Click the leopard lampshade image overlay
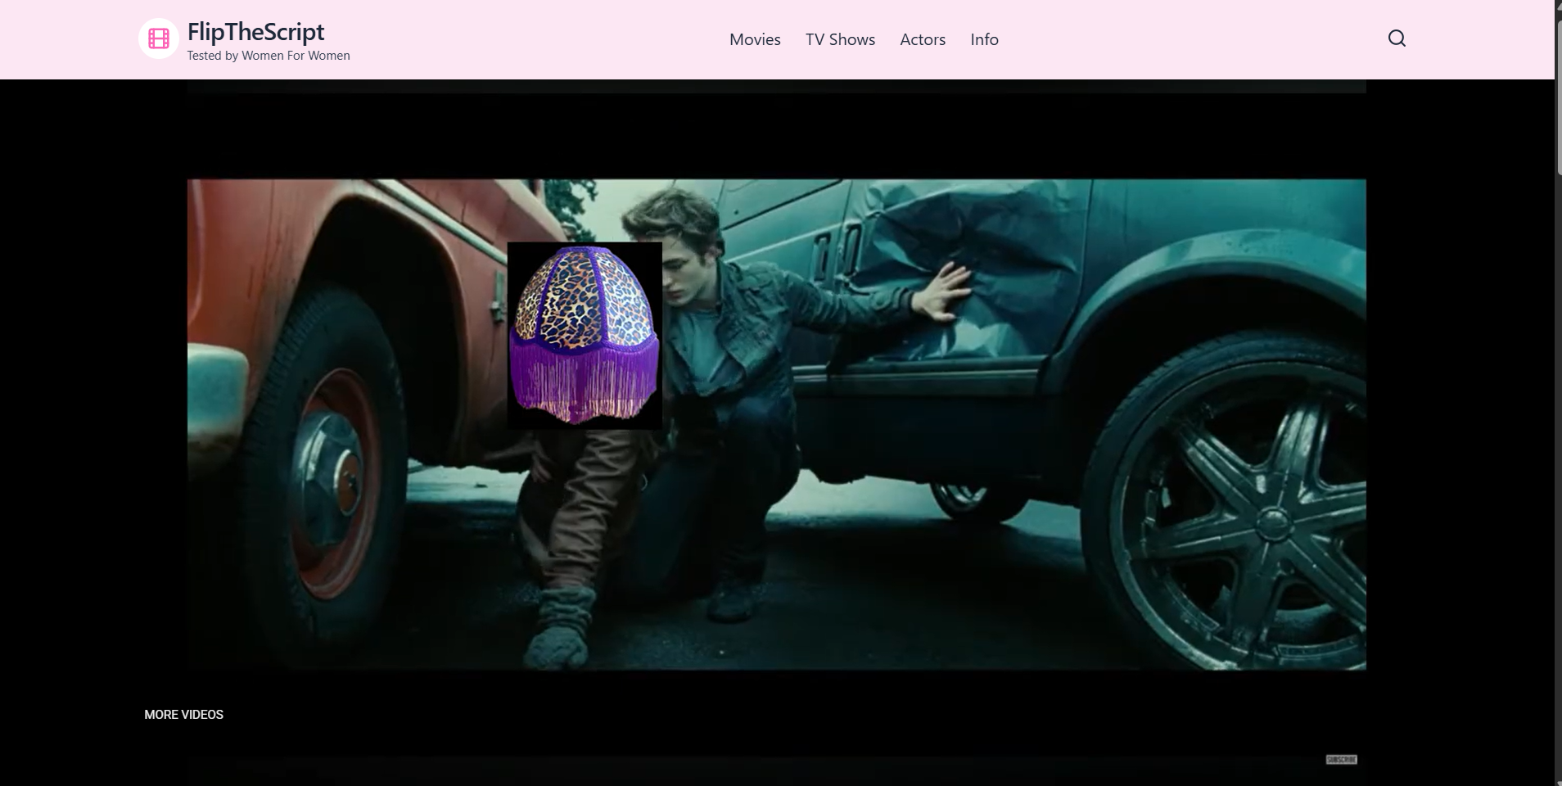The height and width of the screenshot is (786, 1562). tap(585, 336)
